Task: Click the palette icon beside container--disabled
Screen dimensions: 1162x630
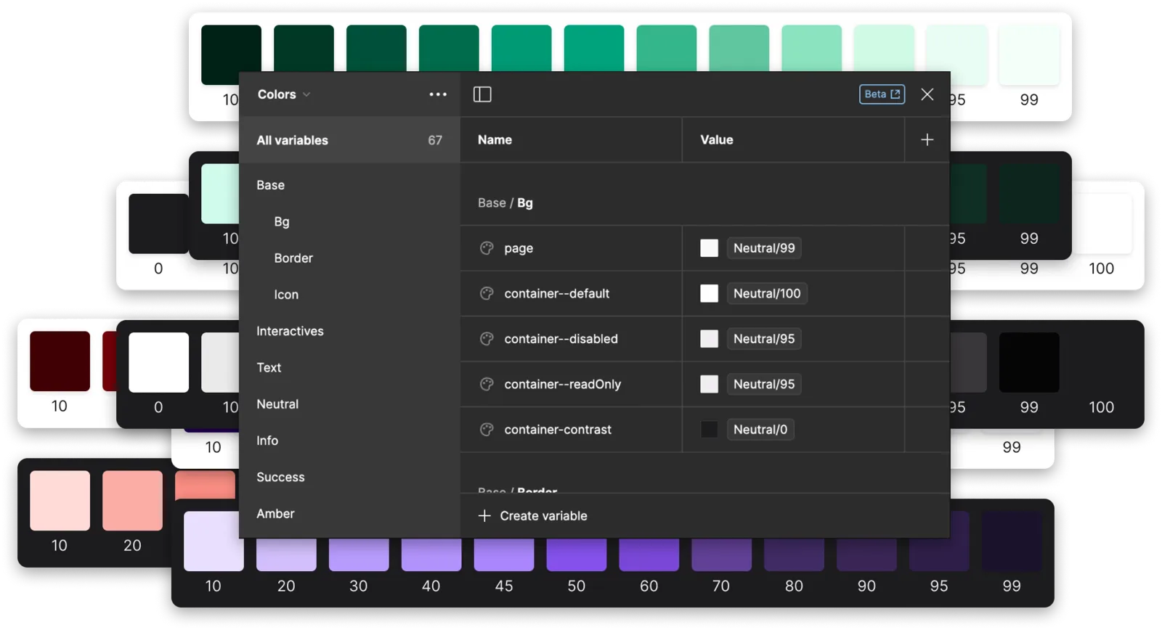Action: pyautogui.click(x=487, y=339)
